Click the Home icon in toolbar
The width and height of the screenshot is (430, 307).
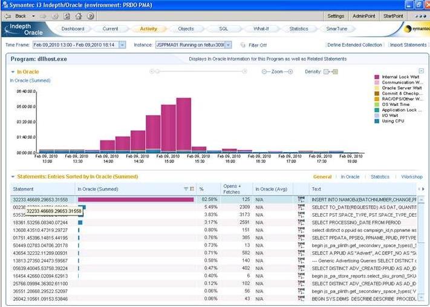(x=79, y=16)
